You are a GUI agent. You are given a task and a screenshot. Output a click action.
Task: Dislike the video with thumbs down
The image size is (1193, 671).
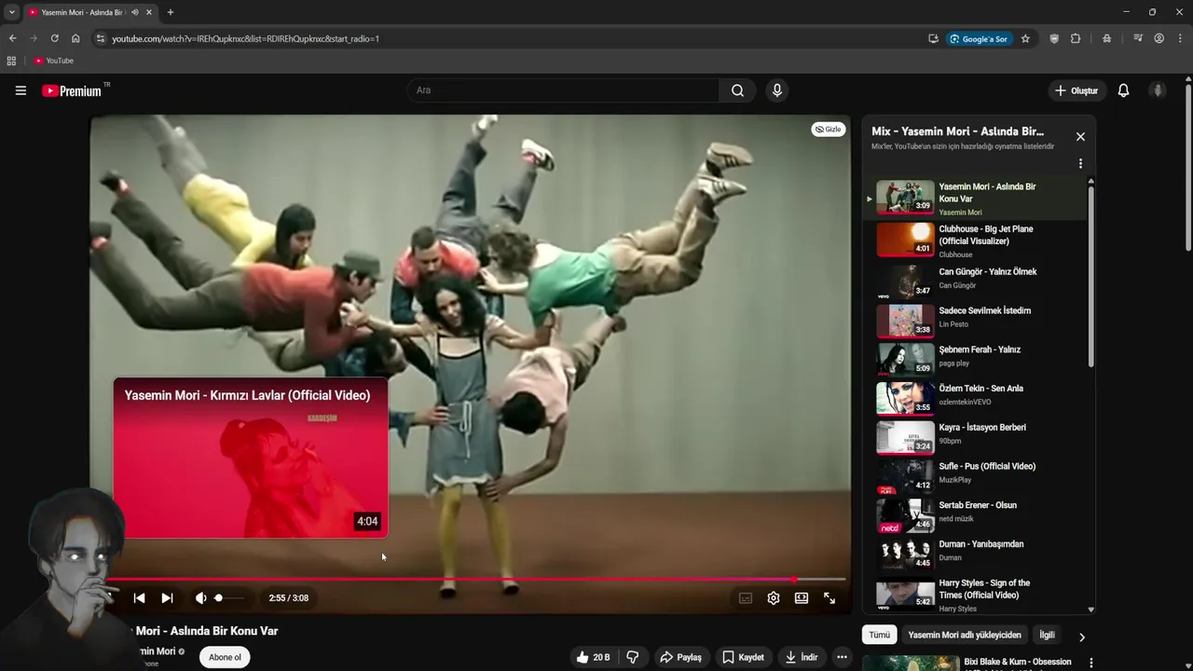(x=633, y=657)
